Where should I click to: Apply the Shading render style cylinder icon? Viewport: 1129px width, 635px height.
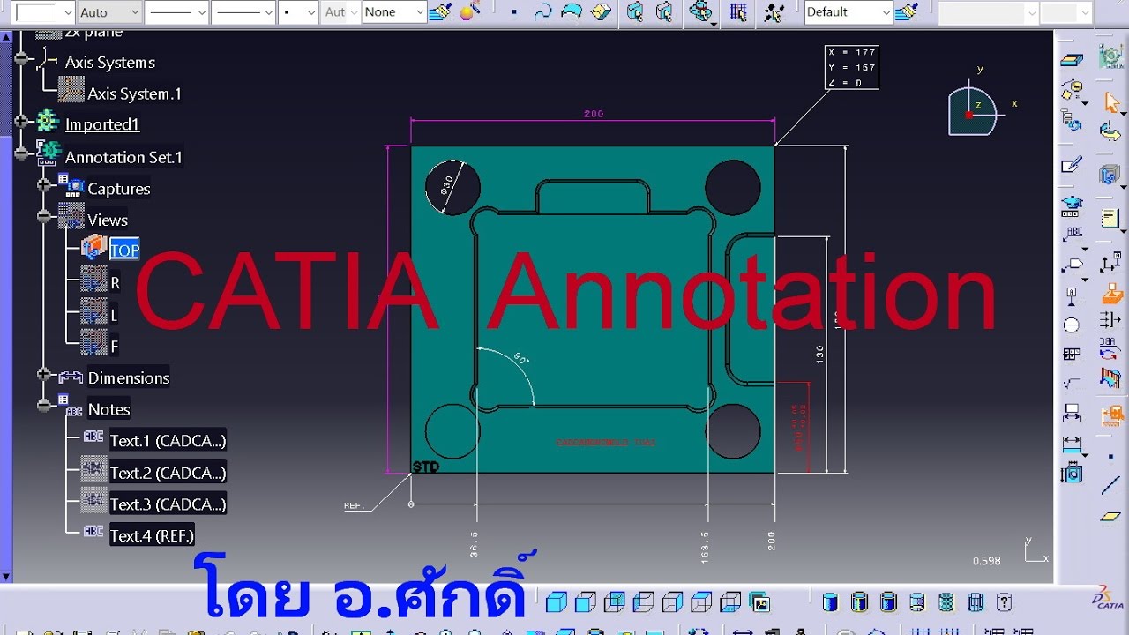pos(830,603)
